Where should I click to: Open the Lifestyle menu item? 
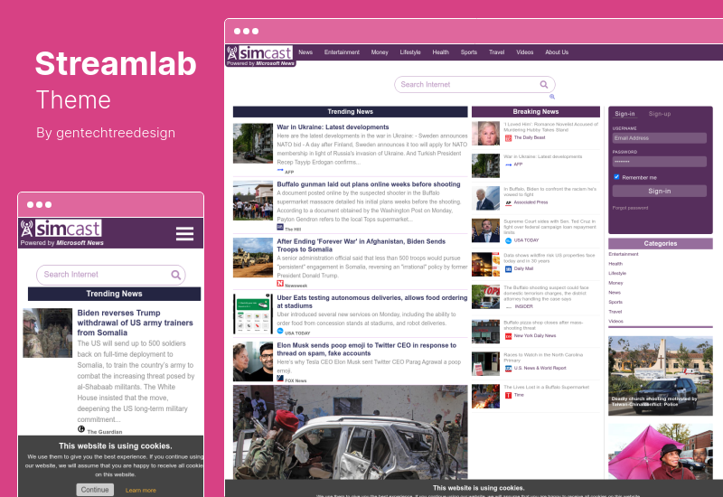point(410,52)
